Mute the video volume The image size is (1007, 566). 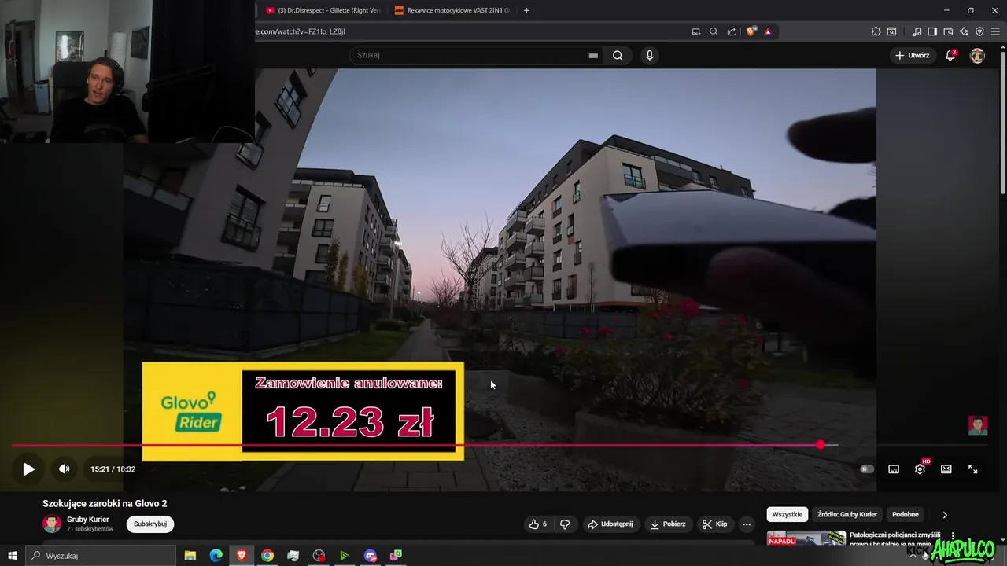[x=65, y=469]
